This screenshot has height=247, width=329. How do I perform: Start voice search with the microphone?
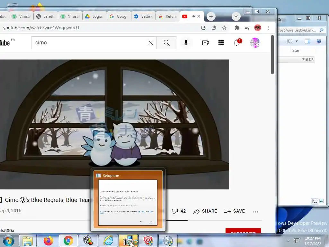tap(186, 43)
